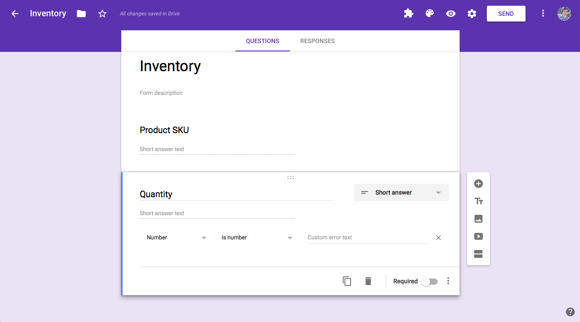Image resolution: width=580 pixels, height=322 pixels.
Task: Expand the Number validation dropdown
Action: coord(177,238)
